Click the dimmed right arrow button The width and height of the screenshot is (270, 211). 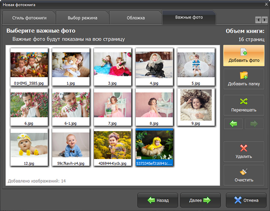tap(254, 124)
